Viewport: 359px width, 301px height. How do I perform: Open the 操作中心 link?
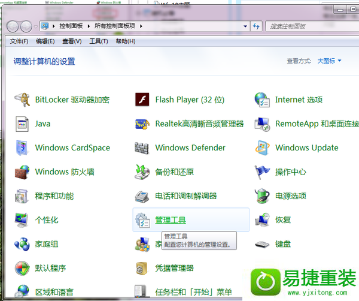[x=291, y=172]
